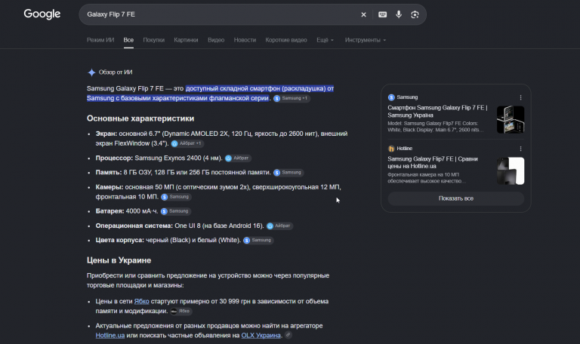This screenshot has width=580, height=344.
Task: Click the Hotline Flip7 FE thumbnail
Action: (510, 170)
